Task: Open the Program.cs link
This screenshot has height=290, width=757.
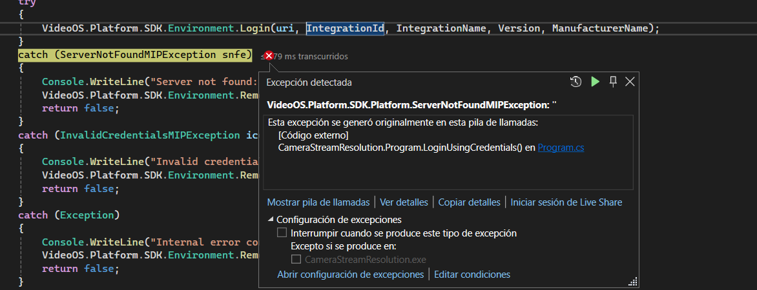Action: (561, 148)
